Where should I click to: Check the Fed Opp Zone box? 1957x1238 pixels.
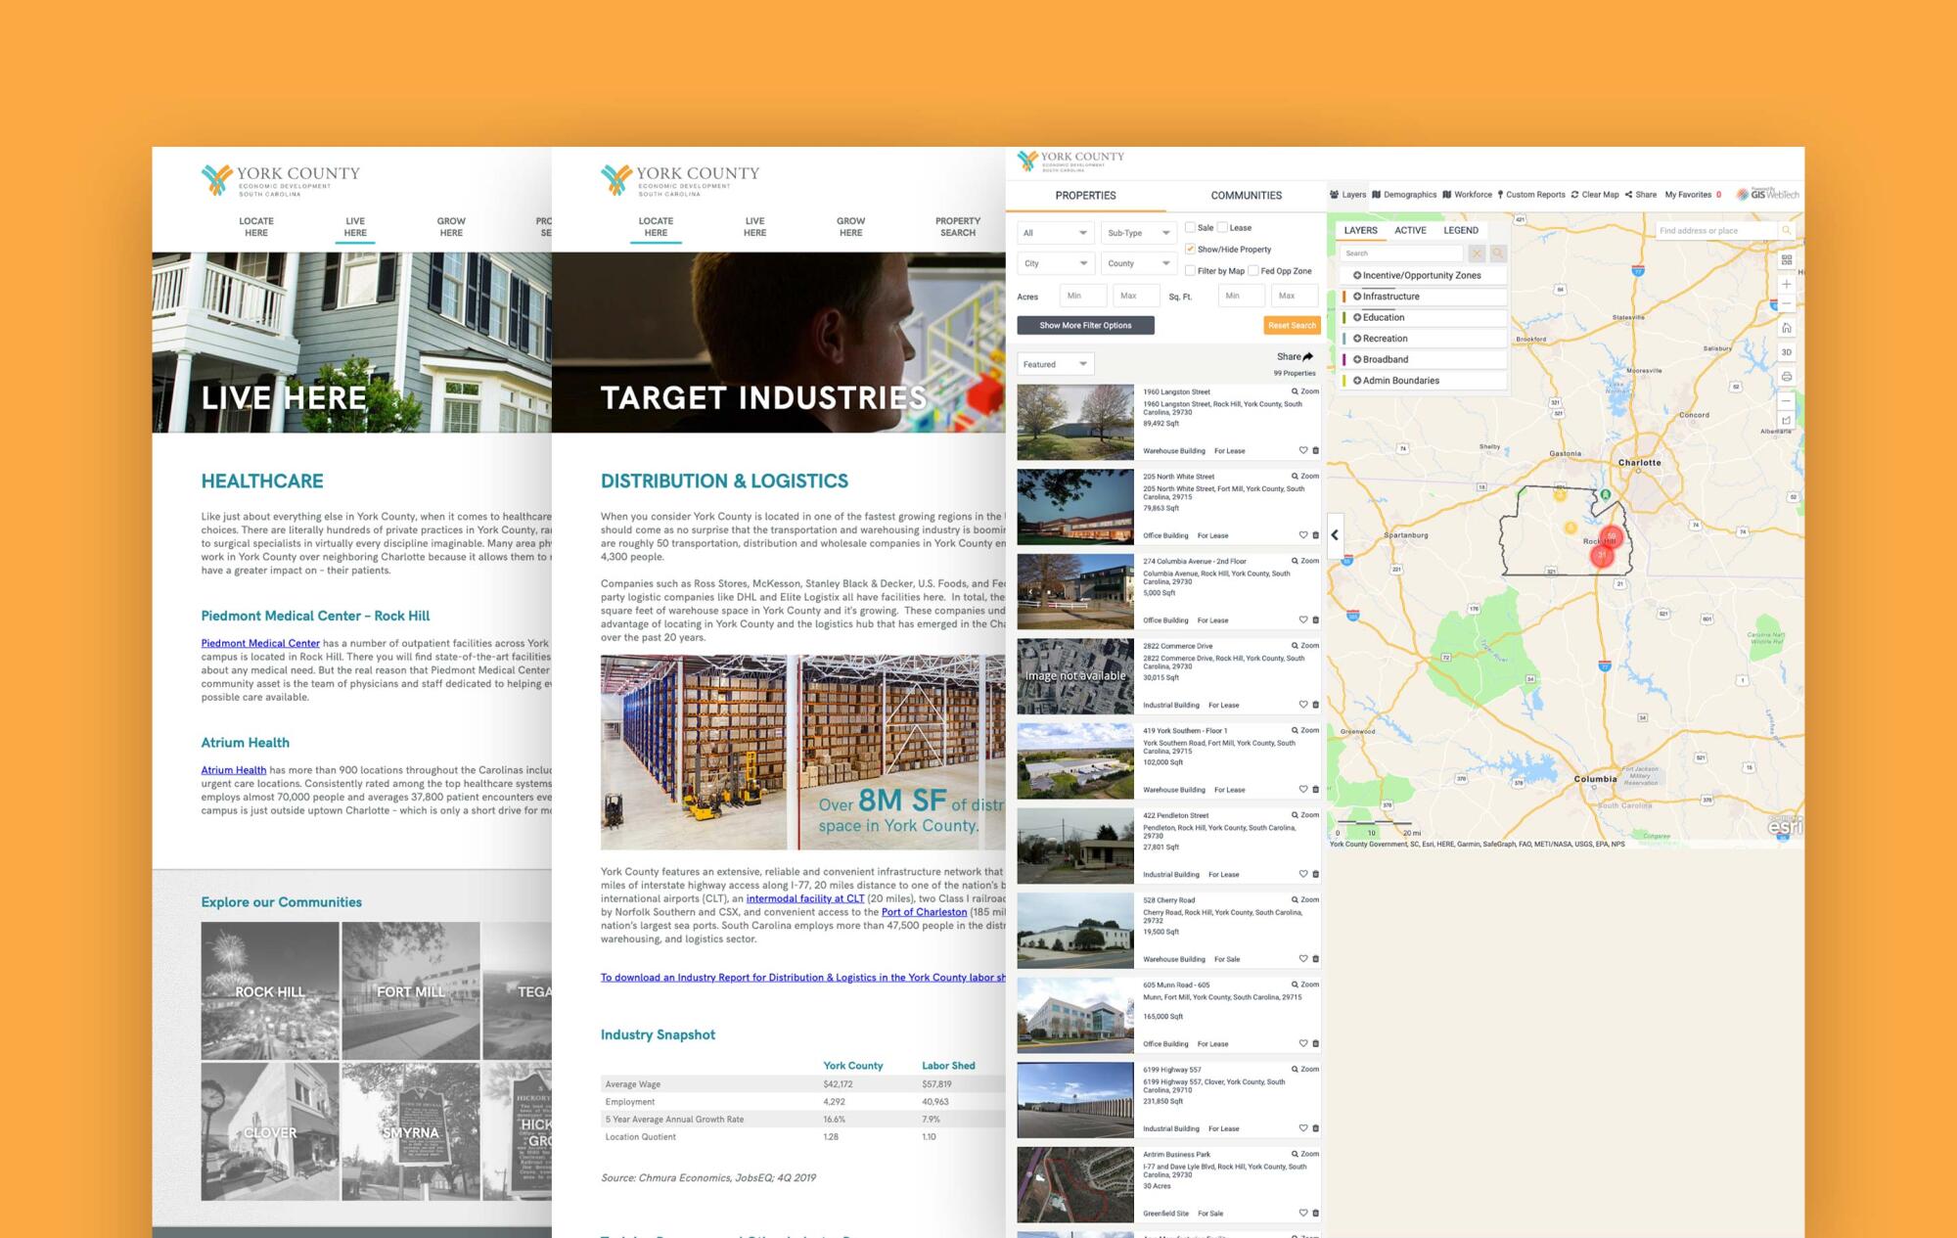1253,271
